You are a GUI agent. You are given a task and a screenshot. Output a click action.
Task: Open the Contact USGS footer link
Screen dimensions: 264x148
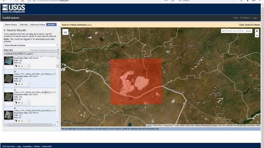tap(47, 146)
